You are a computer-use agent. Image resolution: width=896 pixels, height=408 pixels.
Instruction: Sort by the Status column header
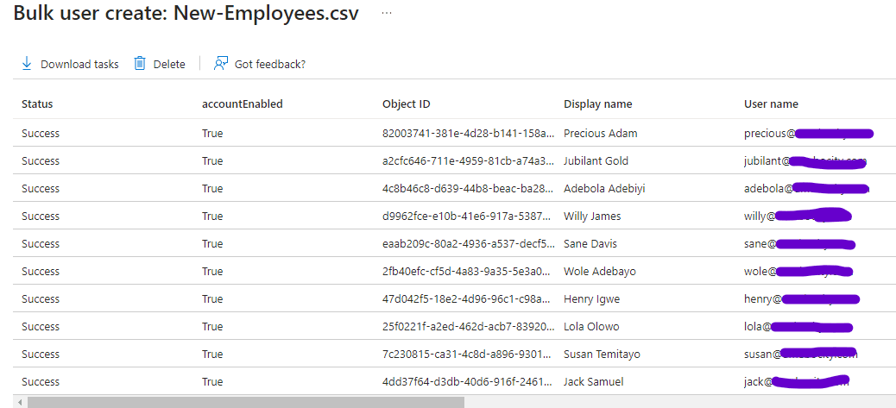pos(37,104)
